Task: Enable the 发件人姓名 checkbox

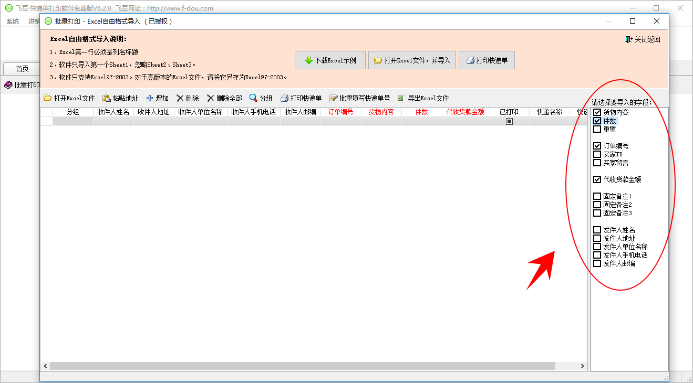Action: click(x=597, y=230)
